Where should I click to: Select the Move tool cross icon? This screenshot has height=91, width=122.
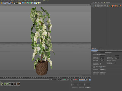point(2,3)
